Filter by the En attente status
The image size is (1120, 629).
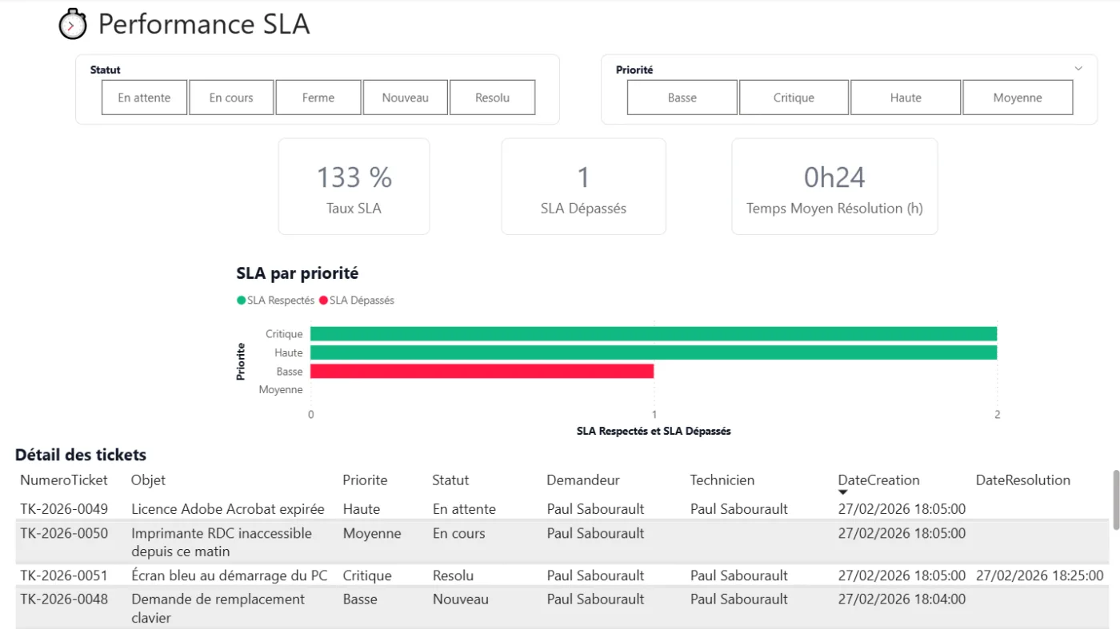[144, 98]
